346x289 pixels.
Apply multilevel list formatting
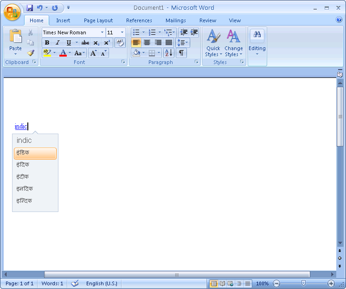click(x=168, y=32)
